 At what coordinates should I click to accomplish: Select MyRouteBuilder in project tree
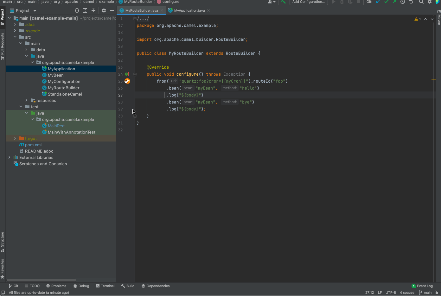(64, 88)
